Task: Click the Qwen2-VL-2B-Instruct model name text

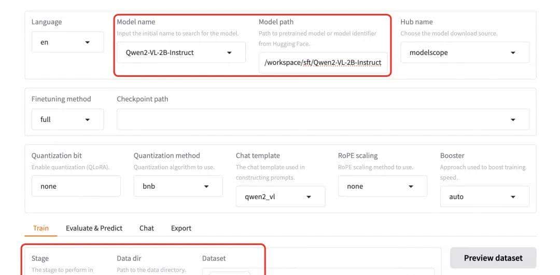Action: 160,52
